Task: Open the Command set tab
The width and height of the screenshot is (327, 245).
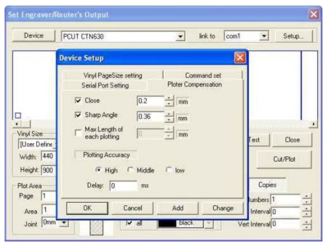Action: 202,76
